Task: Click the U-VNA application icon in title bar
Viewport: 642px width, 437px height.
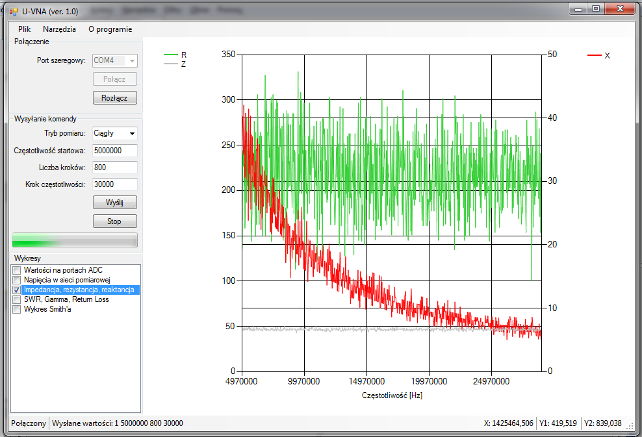Action: pos(13,11)
